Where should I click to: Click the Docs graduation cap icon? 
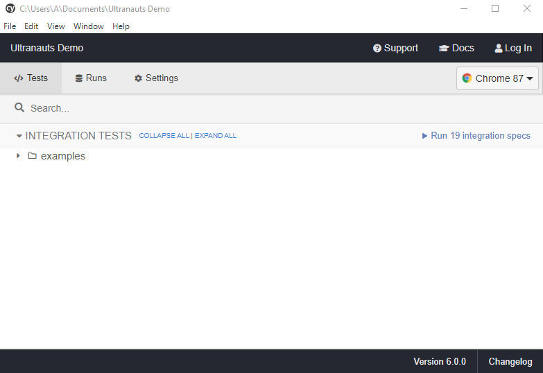tap(444, 49)
